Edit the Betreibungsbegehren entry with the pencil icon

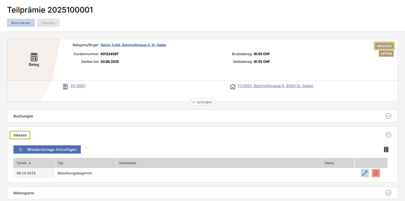(x=365, y=173)
